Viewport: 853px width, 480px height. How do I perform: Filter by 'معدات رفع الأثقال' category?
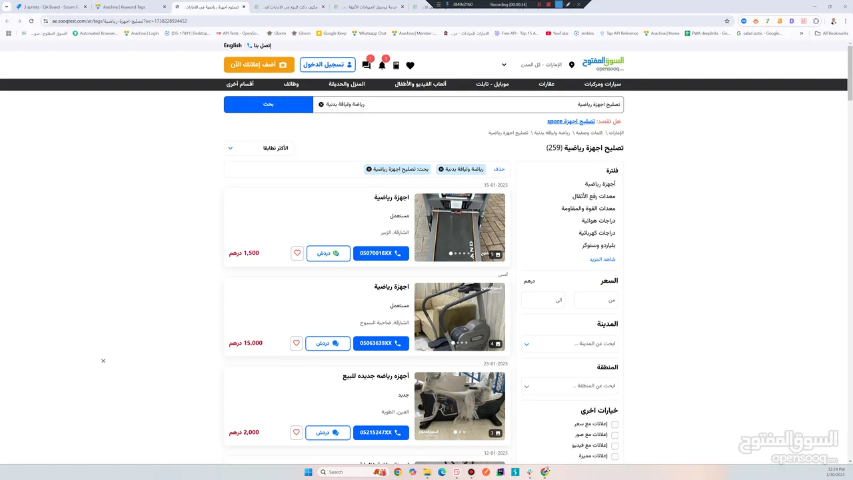click(594, 196)
